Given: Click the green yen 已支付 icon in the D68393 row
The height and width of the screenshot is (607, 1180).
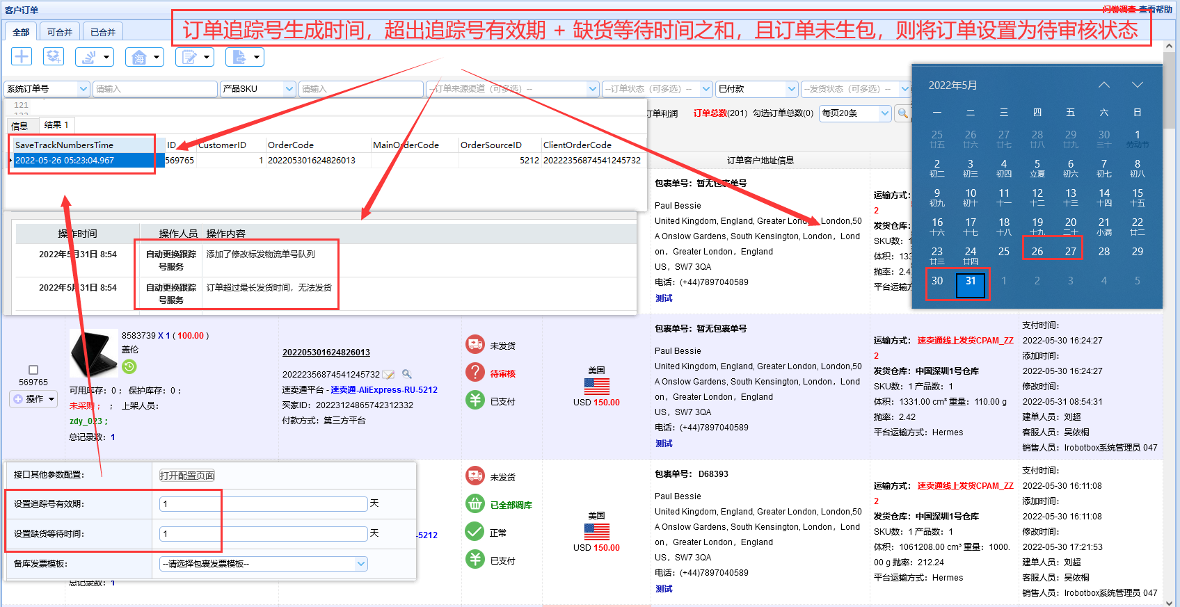Looking at the screenshot, I should (x=475, y=559).
